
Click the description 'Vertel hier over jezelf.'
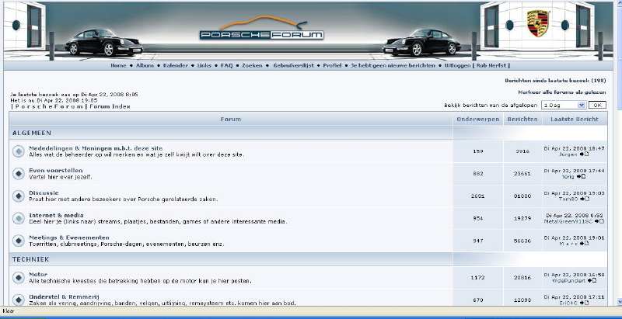coord(61,177)
